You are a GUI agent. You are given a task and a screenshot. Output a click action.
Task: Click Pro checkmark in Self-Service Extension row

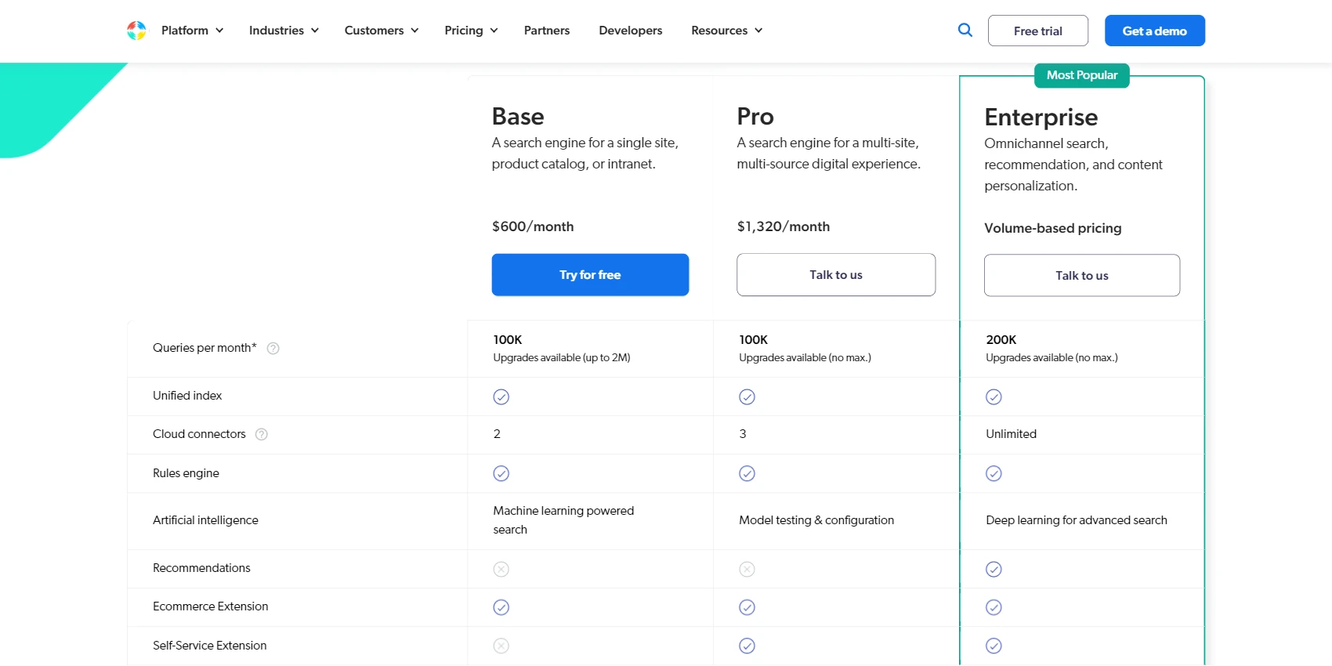point(747,646)
